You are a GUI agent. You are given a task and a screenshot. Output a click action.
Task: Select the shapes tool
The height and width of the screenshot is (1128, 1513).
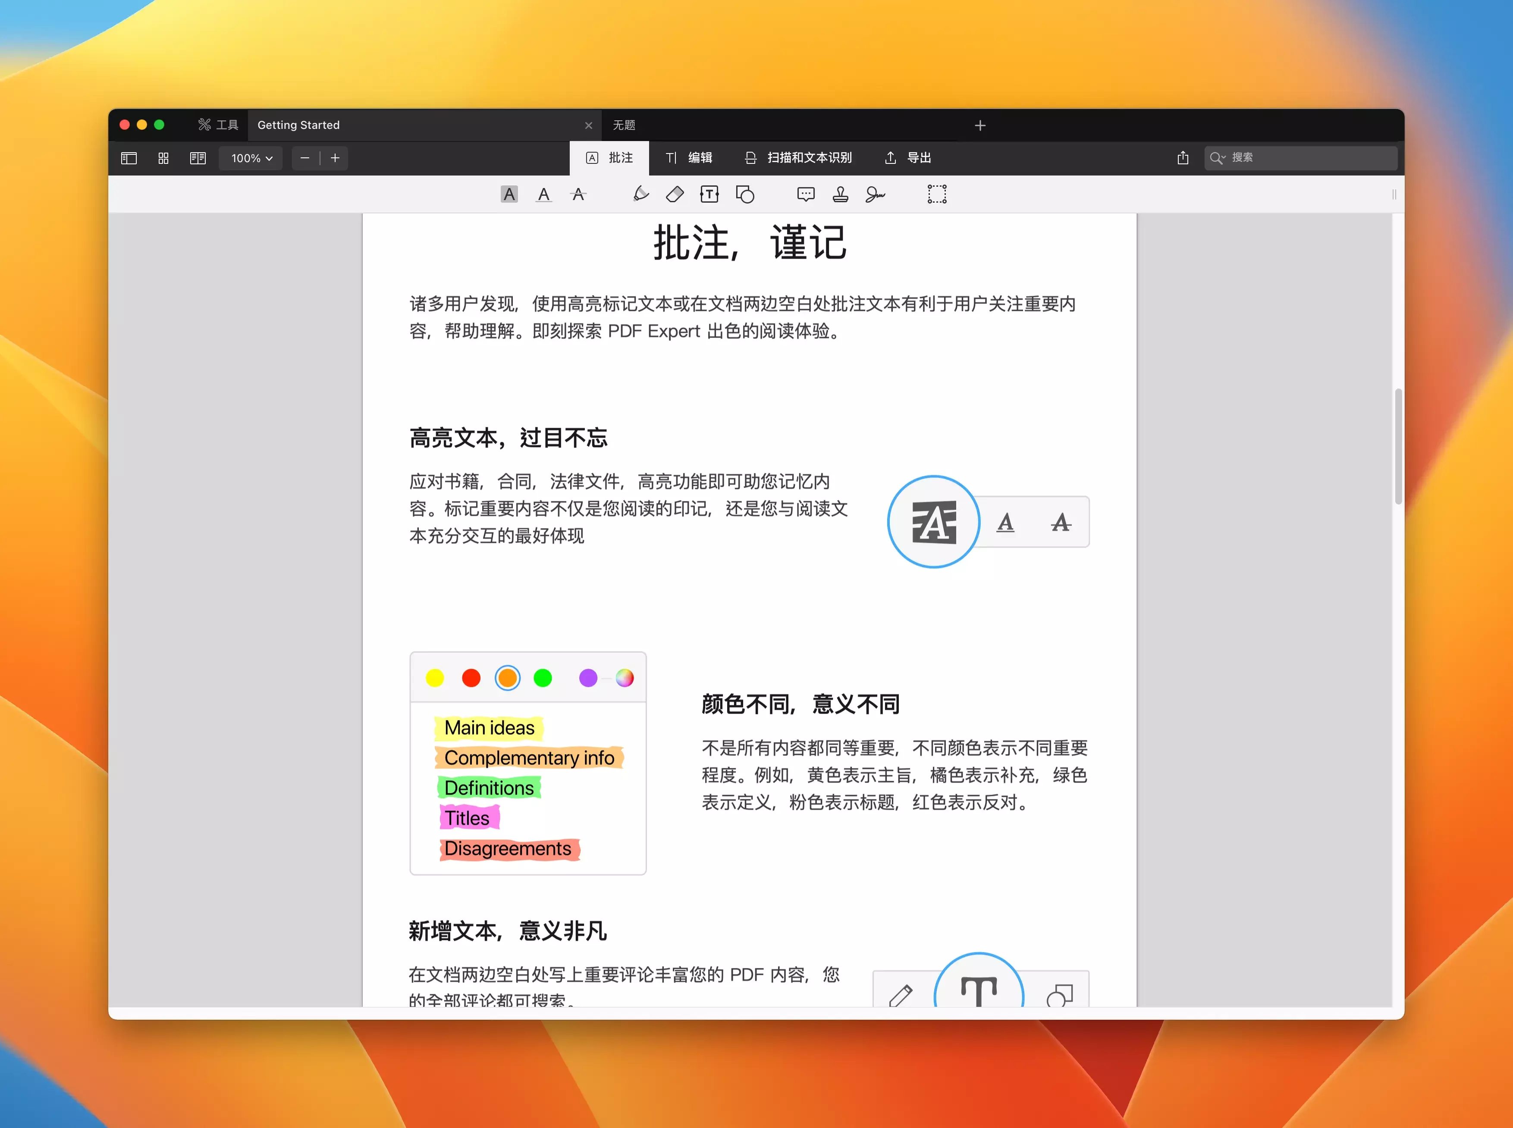(744, 194)
